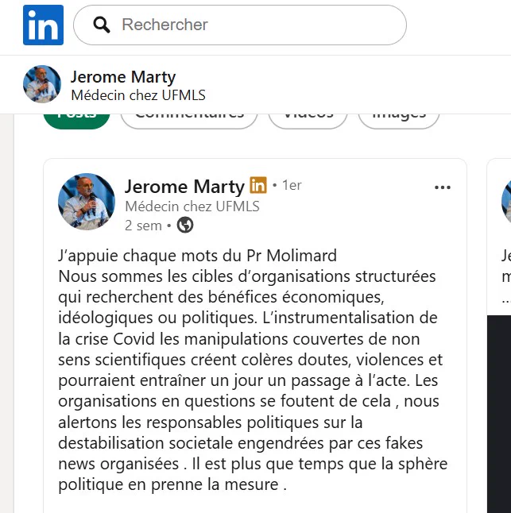The width and height of the screenshot is (511, 513).
Task: Click Médecin chez UFMLS in sticky header
Action: (x=138, y=95)
